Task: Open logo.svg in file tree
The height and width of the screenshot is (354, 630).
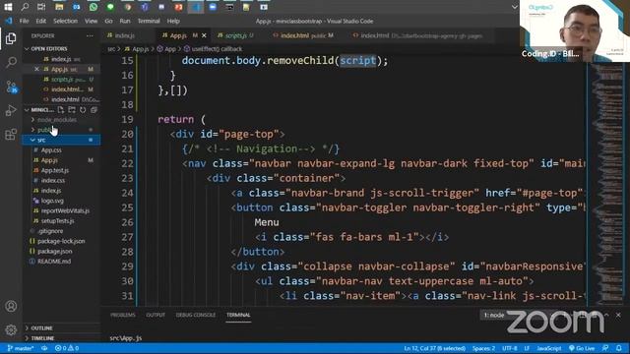Action: 52,201
